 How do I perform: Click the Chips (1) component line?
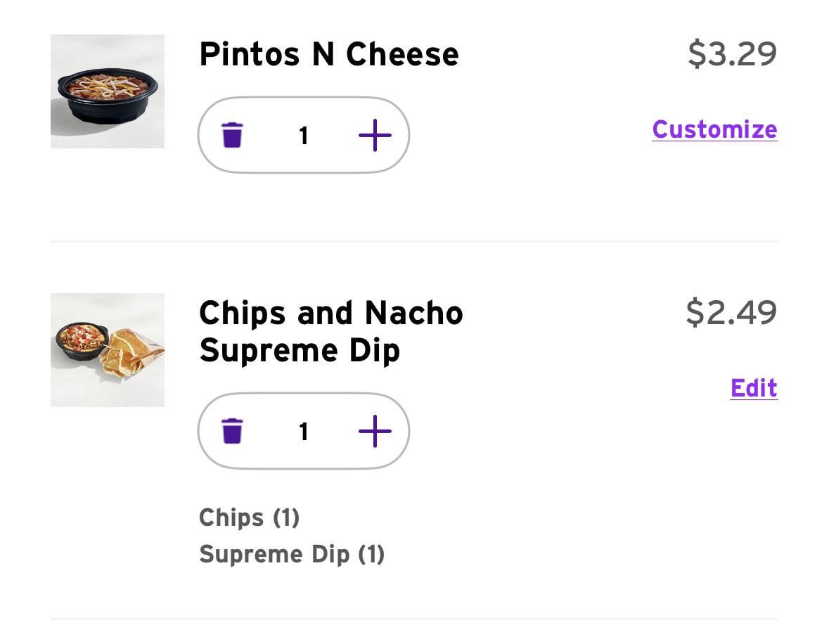point(250,518)
